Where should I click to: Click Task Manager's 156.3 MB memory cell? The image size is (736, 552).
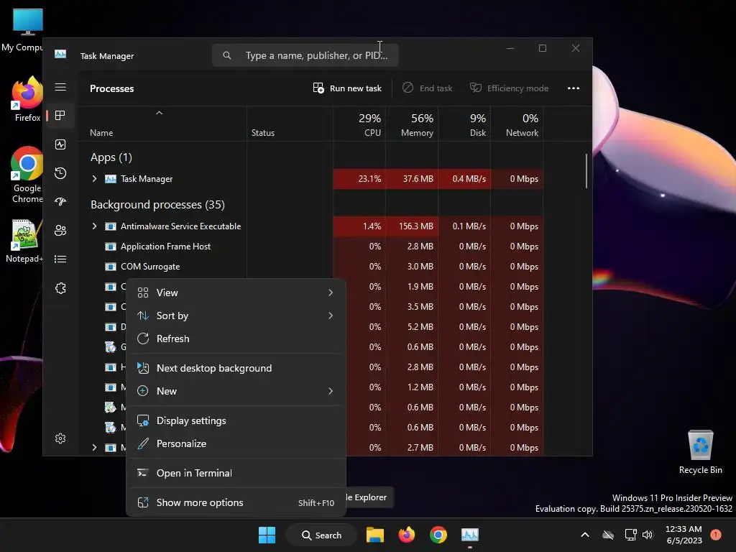(x=412, y=226)
